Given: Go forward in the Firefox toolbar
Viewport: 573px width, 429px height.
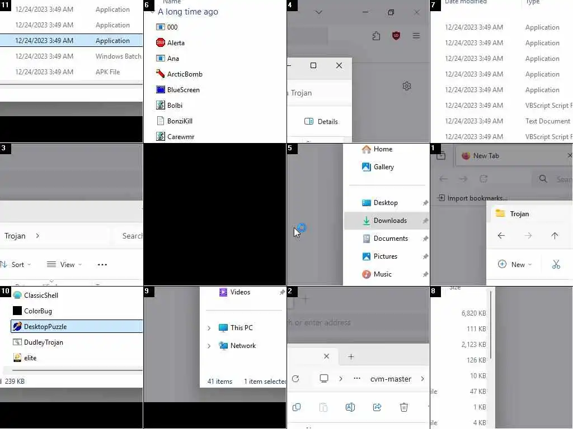Looking at the screenshot, I should (x=463, y=179).
